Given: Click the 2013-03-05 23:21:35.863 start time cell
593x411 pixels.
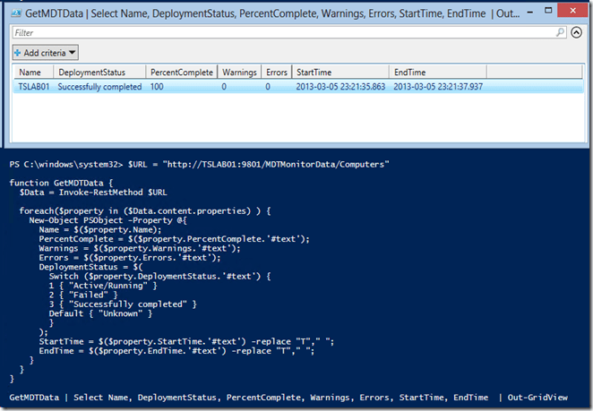Looking at the screenshot, I should pyautogui.click(x=340, y=87).
